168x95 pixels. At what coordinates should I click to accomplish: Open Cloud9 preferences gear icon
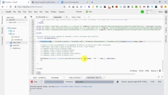[x=166, y=12]
